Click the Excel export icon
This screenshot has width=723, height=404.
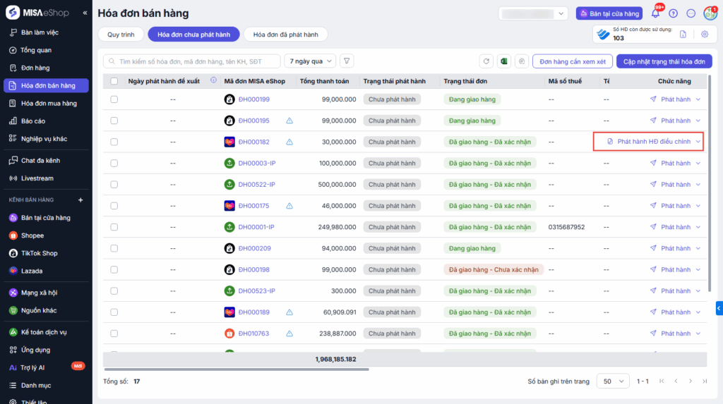click(x=504, y=61)
